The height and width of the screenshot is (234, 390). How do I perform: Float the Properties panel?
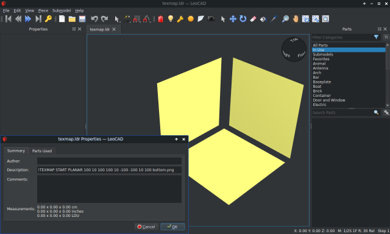[74, 29]
